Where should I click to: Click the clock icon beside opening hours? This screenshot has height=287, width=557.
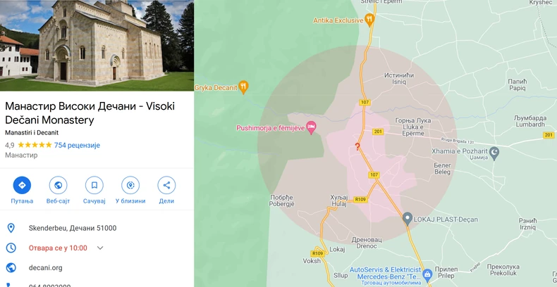click(x=11, y=248)
